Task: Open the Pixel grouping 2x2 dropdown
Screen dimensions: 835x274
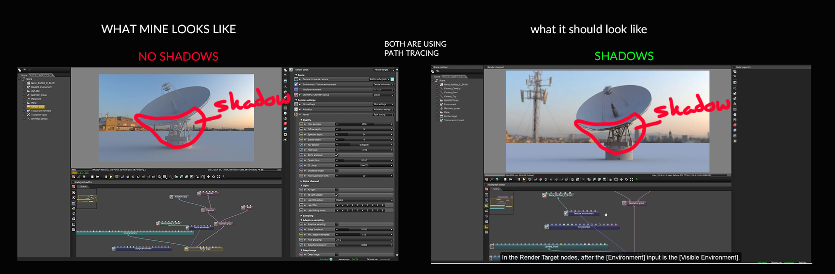Action: tap(364, 240)
